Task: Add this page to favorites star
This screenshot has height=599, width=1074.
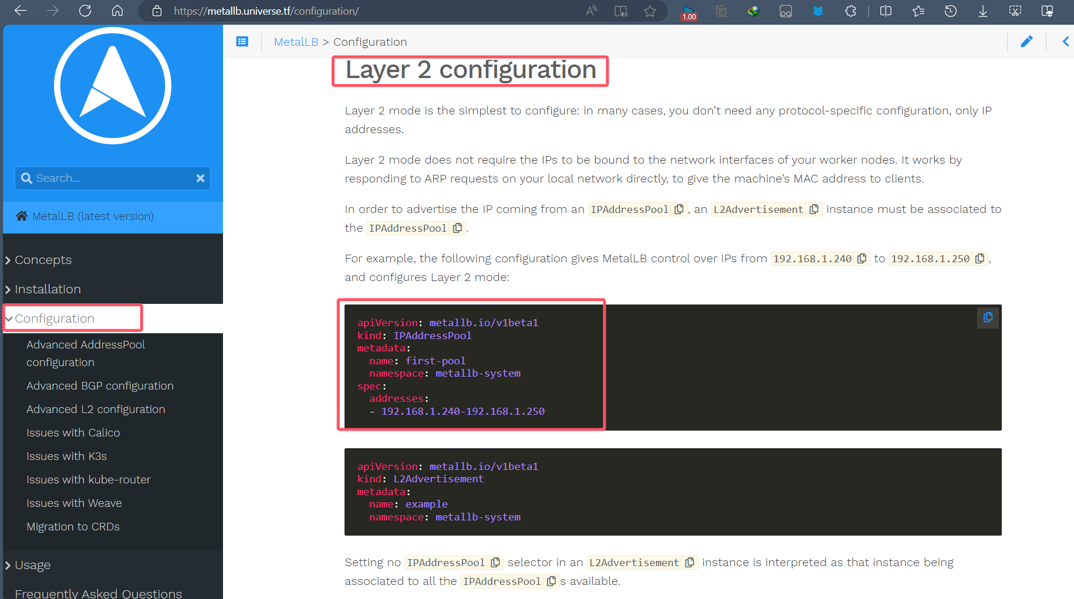Action: 650,11
